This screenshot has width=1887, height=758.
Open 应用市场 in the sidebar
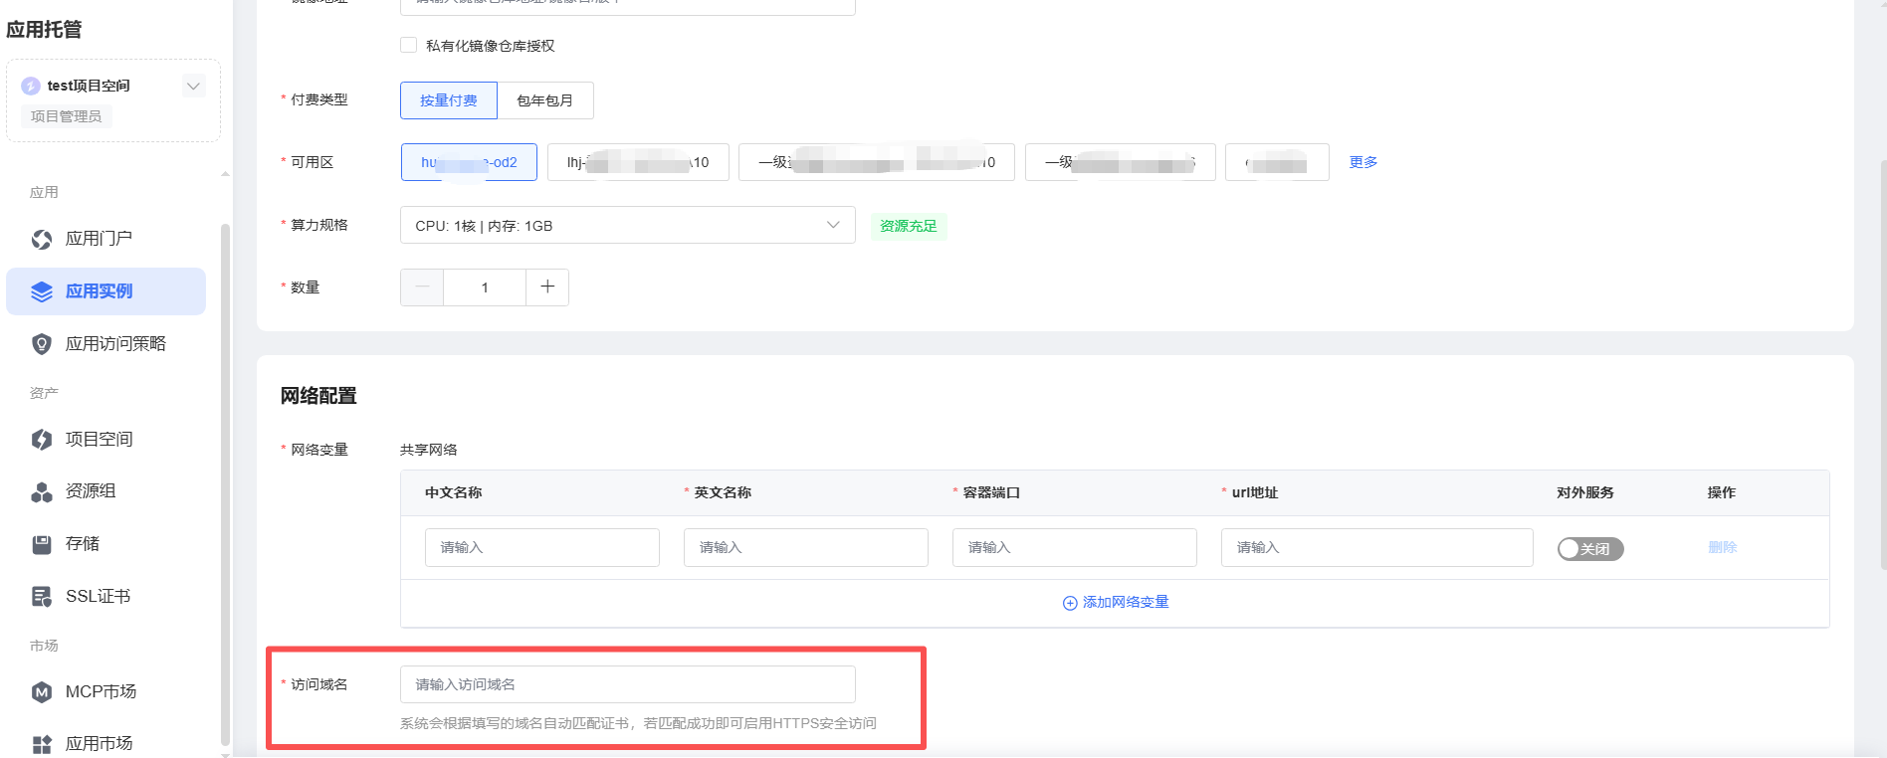[106, 743]
